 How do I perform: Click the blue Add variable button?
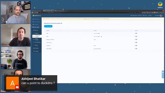pyautogui.click(x=48, y=26)
